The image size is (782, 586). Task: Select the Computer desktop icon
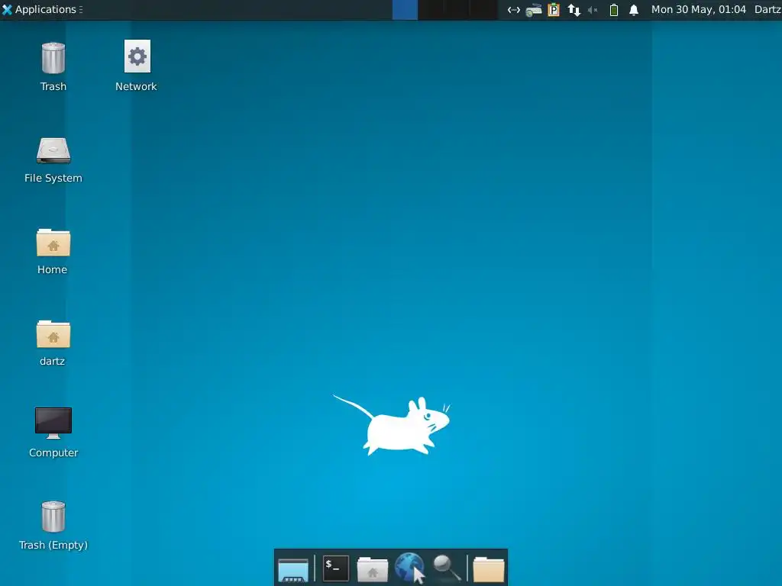click(x=53, y=423)
